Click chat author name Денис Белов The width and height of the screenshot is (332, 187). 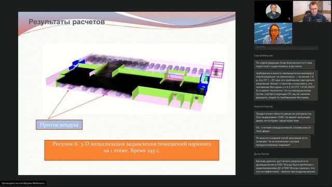coord(261,154)
